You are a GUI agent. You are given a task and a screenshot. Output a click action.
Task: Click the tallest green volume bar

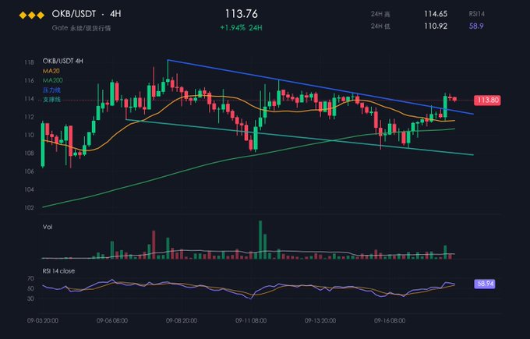[260, 240]
